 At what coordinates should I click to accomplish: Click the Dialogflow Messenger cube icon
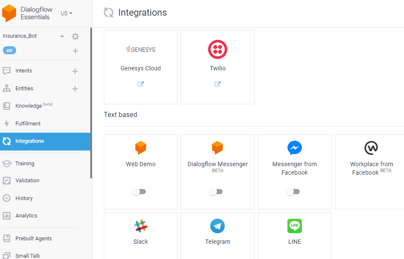pyautogui.click(x=217, y=148)
